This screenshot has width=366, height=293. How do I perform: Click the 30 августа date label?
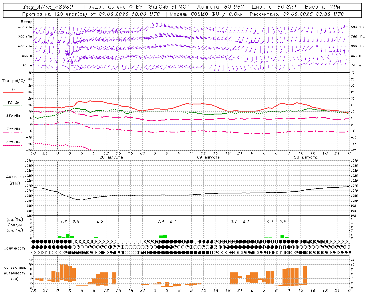tap(306, 157)
